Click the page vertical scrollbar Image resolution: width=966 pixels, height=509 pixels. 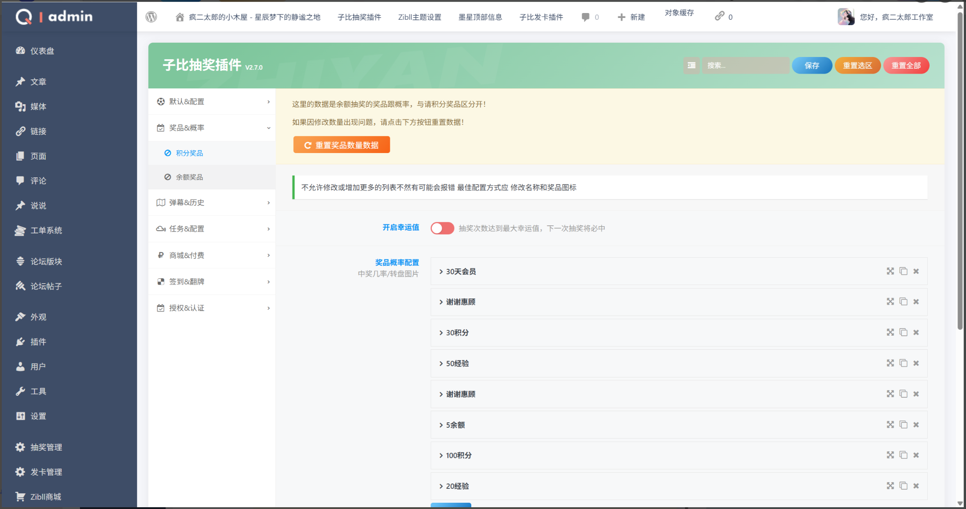pyautogui.click(x=960, y=171)
